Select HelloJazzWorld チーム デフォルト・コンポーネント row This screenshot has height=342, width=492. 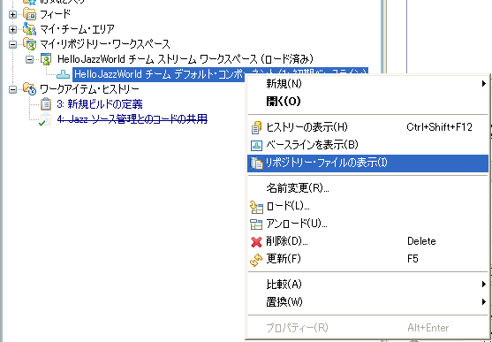(x=159, y=74)
